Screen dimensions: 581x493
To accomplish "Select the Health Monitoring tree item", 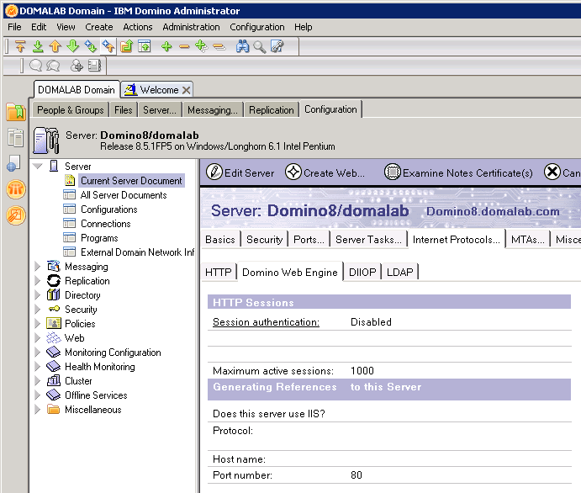I will pyautogui.click(x=100, y=367).
